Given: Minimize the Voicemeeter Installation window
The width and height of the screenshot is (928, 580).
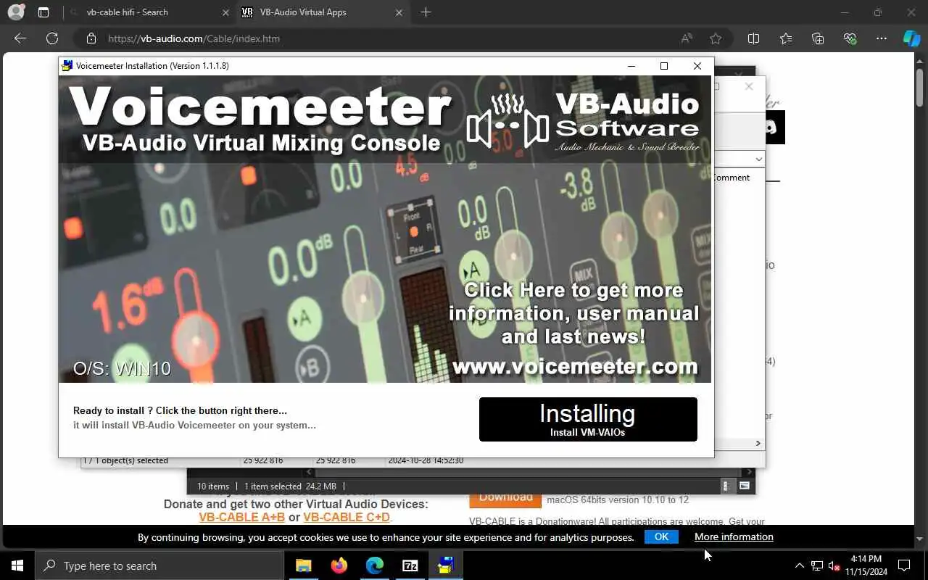Looking at the screenshot, I should 631,66.
